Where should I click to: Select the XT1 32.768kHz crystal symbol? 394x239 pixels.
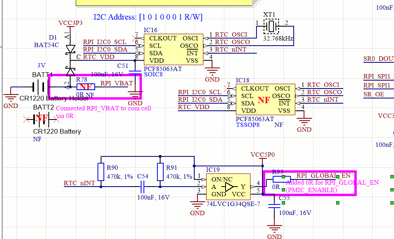pos(270,27)
